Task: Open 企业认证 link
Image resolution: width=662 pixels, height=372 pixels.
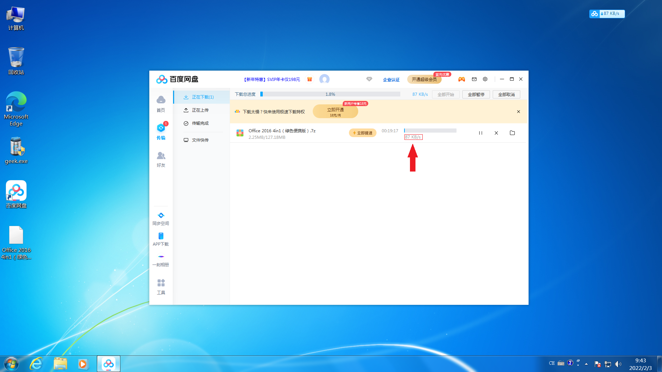Action: pos(391,80)
